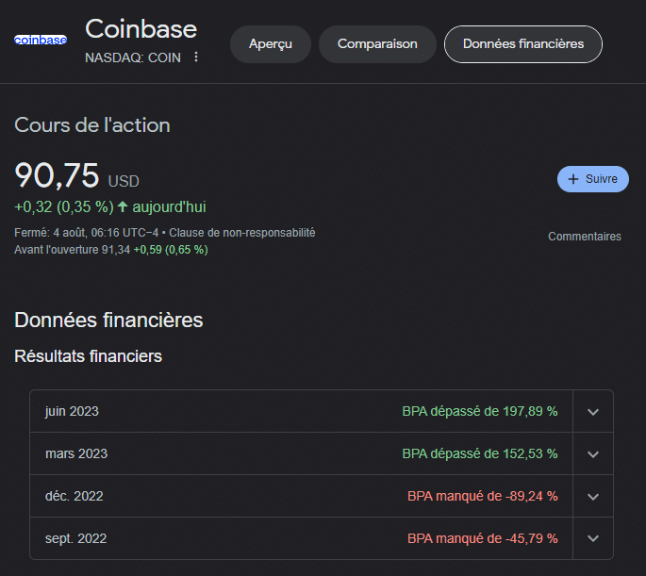Click the 90,75 stock price
The height and width of the screenshot is (576, 646).
pyautogui.click(x=57, y=175)
